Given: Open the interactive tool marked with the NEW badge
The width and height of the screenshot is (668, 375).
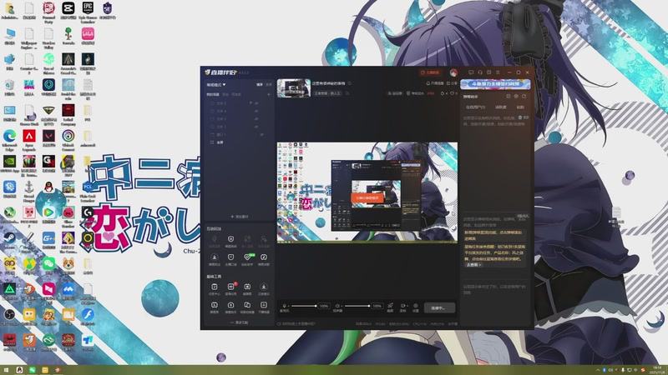Looking at the screenshot, I should [247, 258].
